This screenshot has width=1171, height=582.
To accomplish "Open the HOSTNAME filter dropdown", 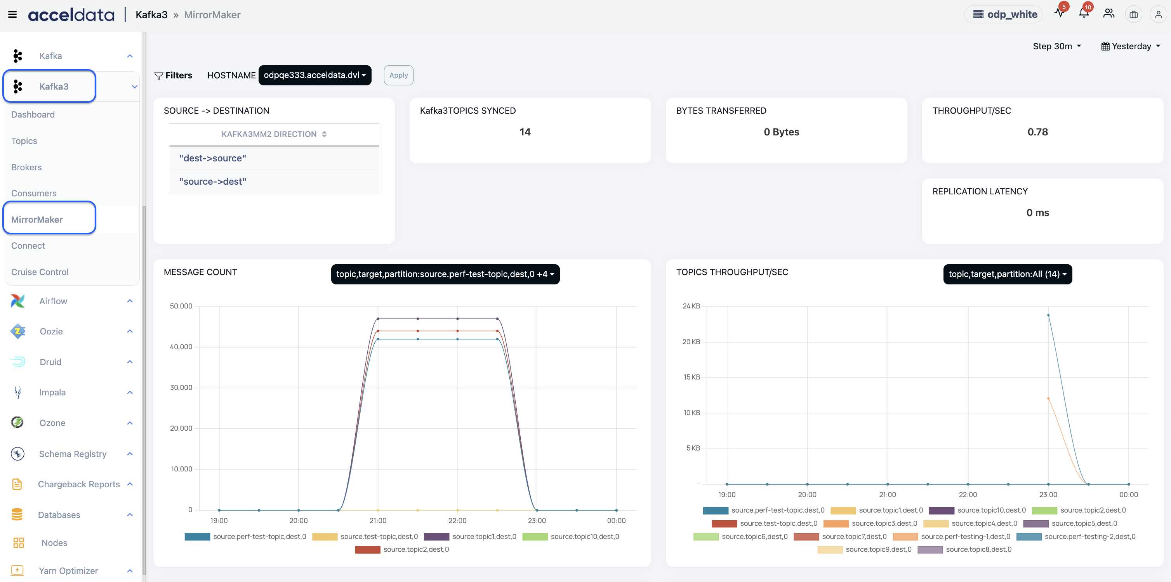I will [x=314, y=75].
